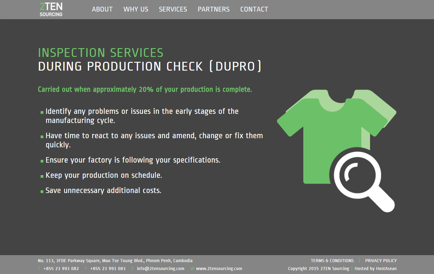Click the 'Keep your production on schedule' bullet

[103, 176]
